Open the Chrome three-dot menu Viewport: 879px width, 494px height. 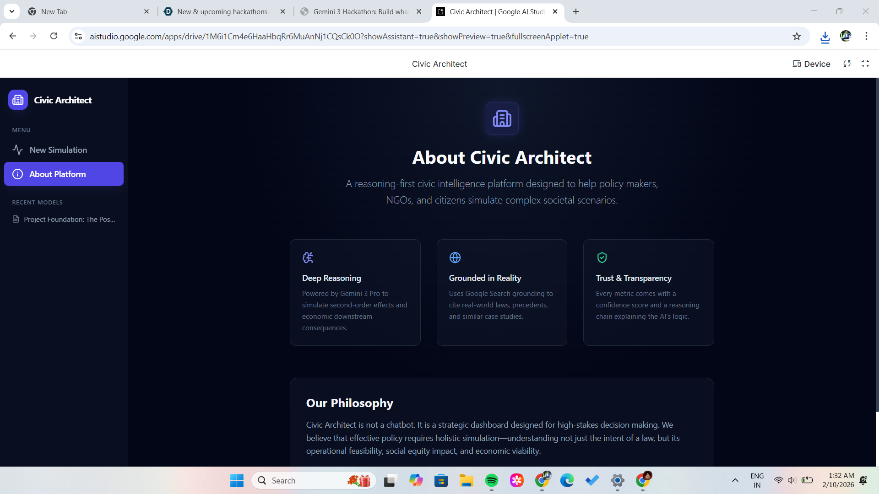(x=866, y=37)
